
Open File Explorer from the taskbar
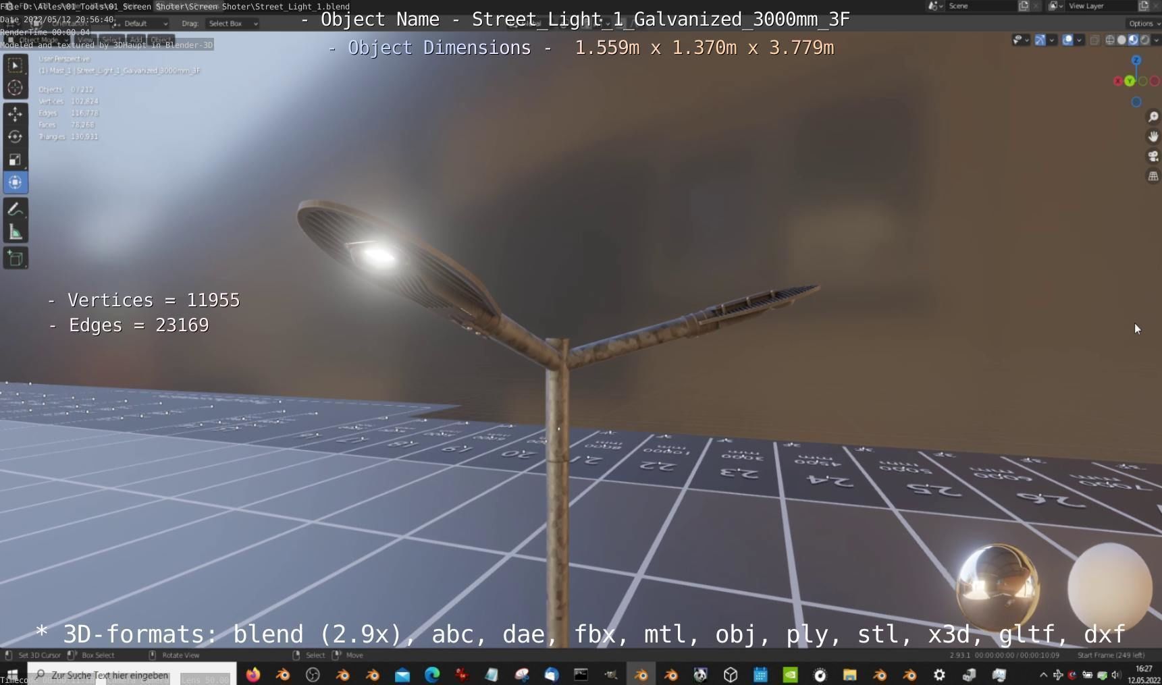[x=849, y=674]
